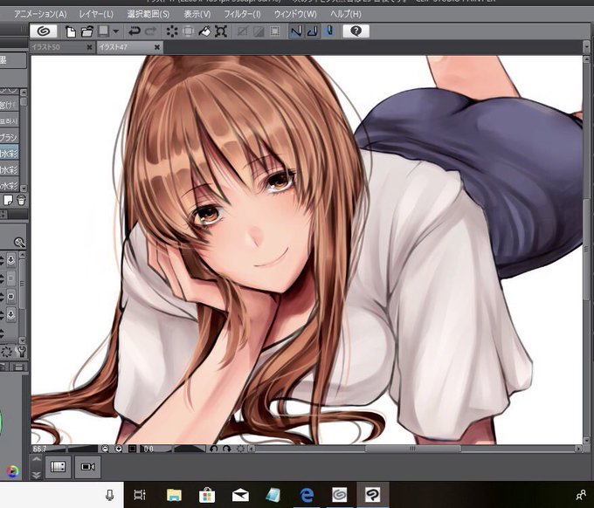Viewport: 594px width, 508px height.
Task: Open the レイヤー(L) menu
Action: coord(96,14)
